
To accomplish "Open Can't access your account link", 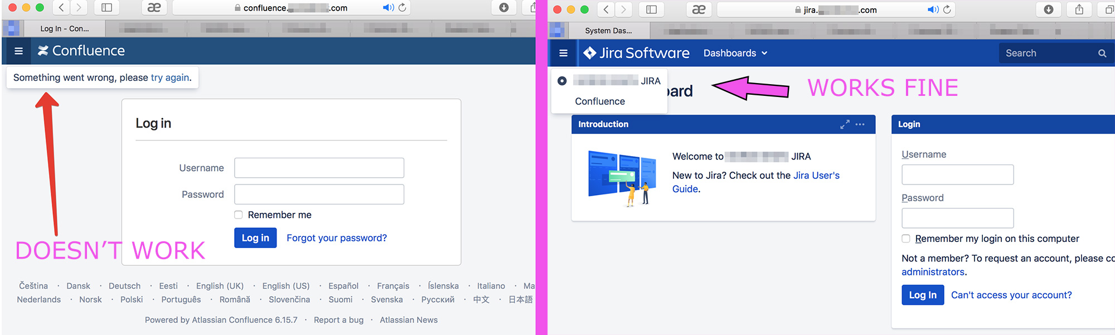I will [1011, 295].
